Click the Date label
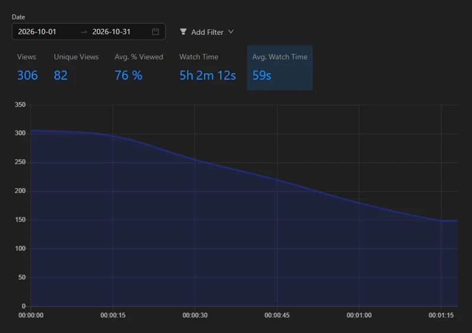The height and width of the screenshot is (333, 472). click(x=18, y=17)
